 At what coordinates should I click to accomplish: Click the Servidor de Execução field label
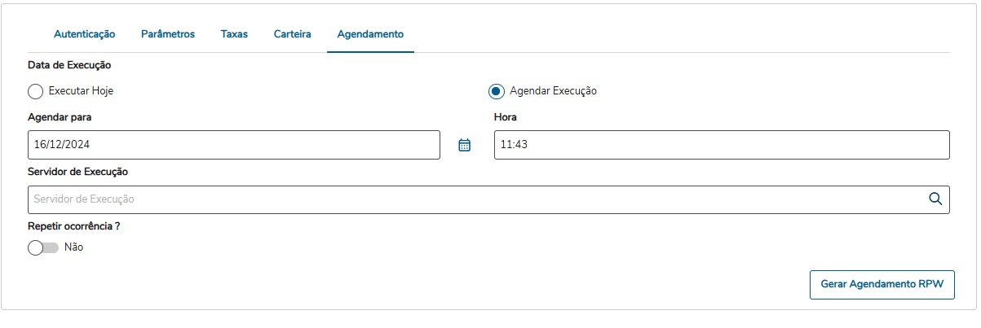point(77,172)
